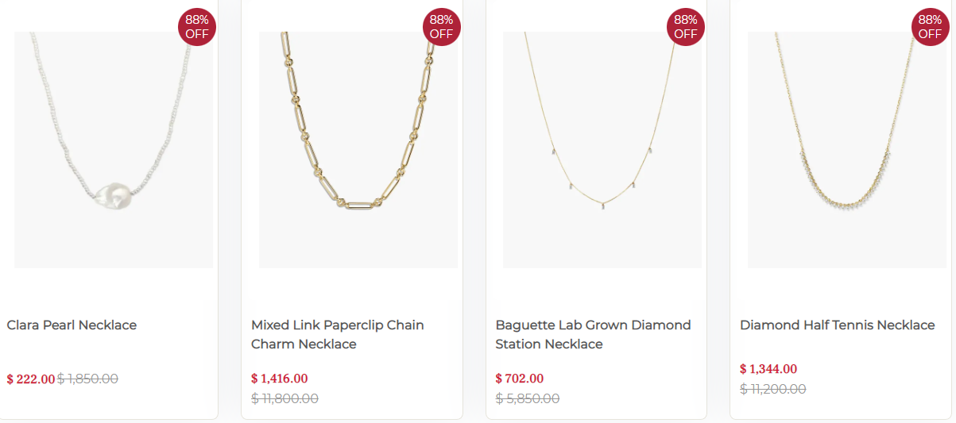Image resolution: width=956 pixels, height=423 pixels.
Task: Click 88% OFF badge on Half Tennis Necklace
Action: point(930,27)
